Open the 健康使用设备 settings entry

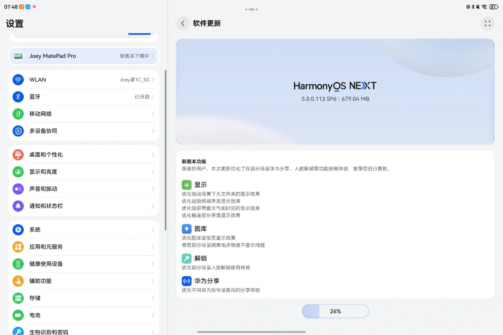click(x=84, y=264)
